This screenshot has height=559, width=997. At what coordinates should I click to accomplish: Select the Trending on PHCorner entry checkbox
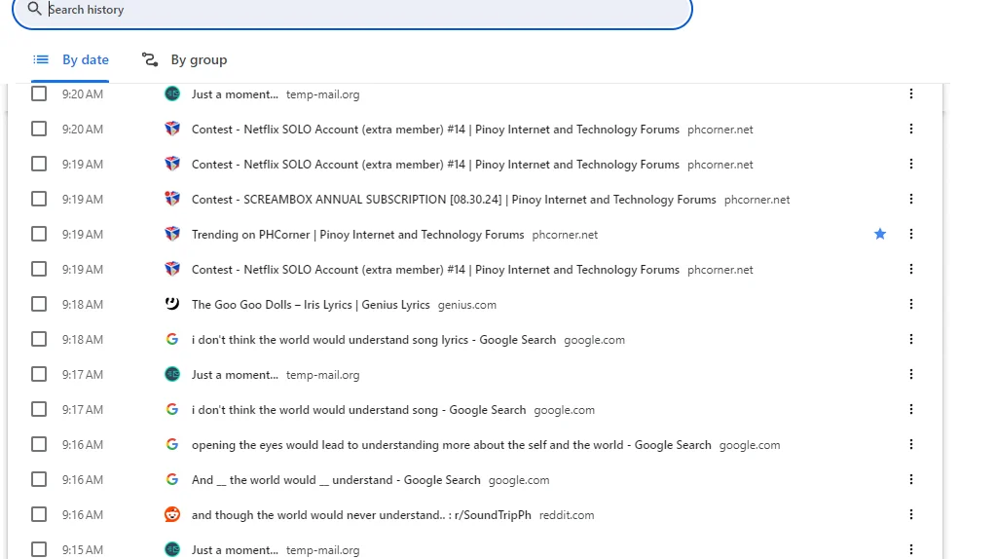39,234
